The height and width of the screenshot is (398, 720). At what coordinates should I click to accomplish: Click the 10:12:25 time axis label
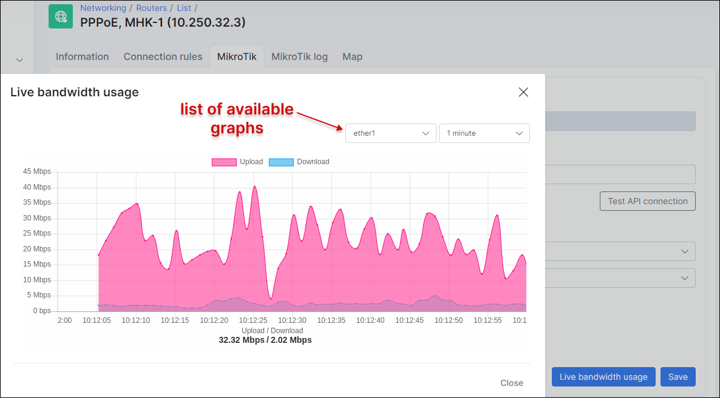point(253,320)
